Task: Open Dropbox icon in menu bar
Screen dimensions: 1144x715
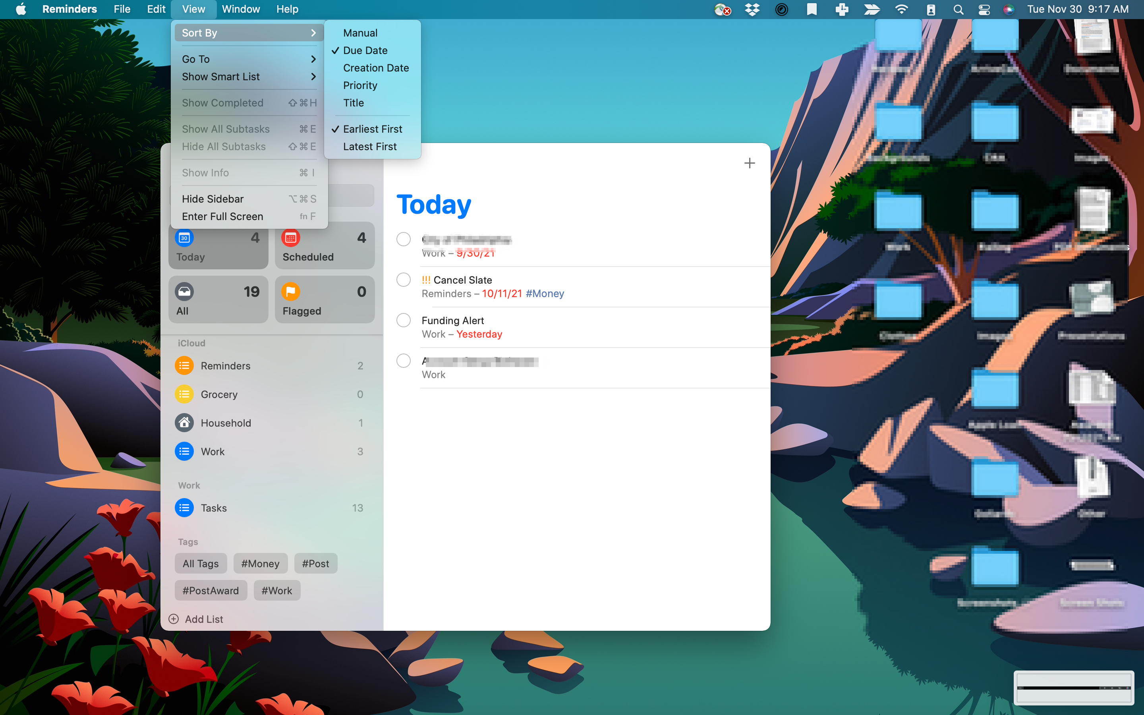Action: [752, 10]
